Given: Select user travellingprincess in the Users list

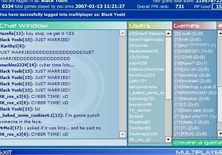Looking at the screenshot, I should [x=146, y=39].
